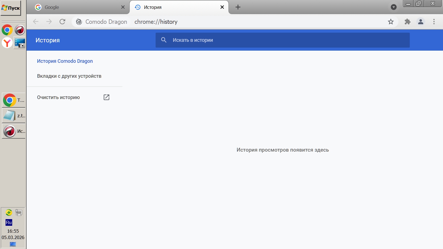Image resolution: width=443 pixels, height=249 pixels.
Task: Click the back navigation arrow
Action: point(36,22)
